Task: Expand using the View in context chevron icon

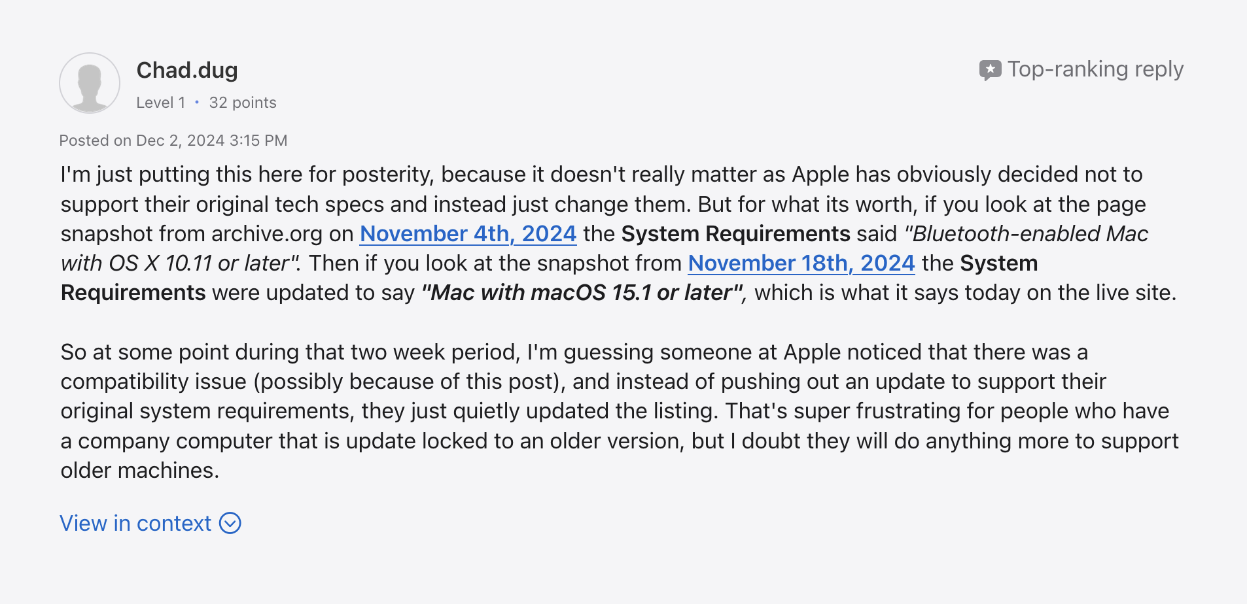Action: (x=230, y=523)
